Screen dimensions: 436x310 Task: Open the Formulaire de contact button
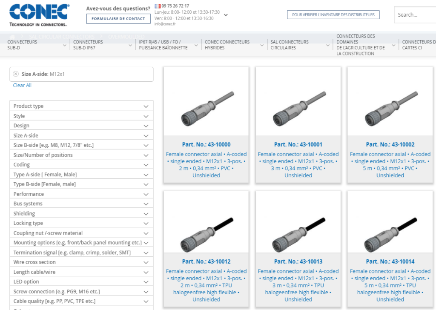click(118, 19)
